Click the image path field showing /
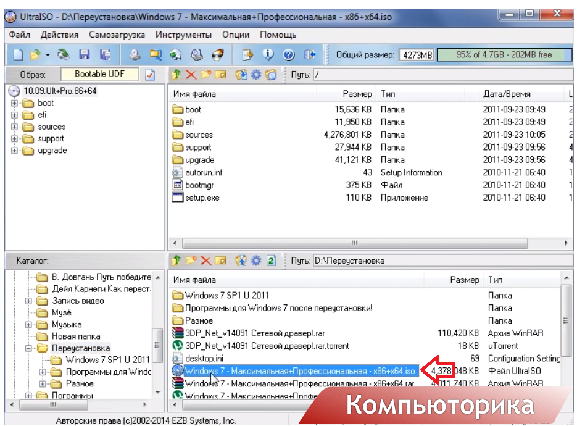577x426 pixels. (x=442, y=75)
